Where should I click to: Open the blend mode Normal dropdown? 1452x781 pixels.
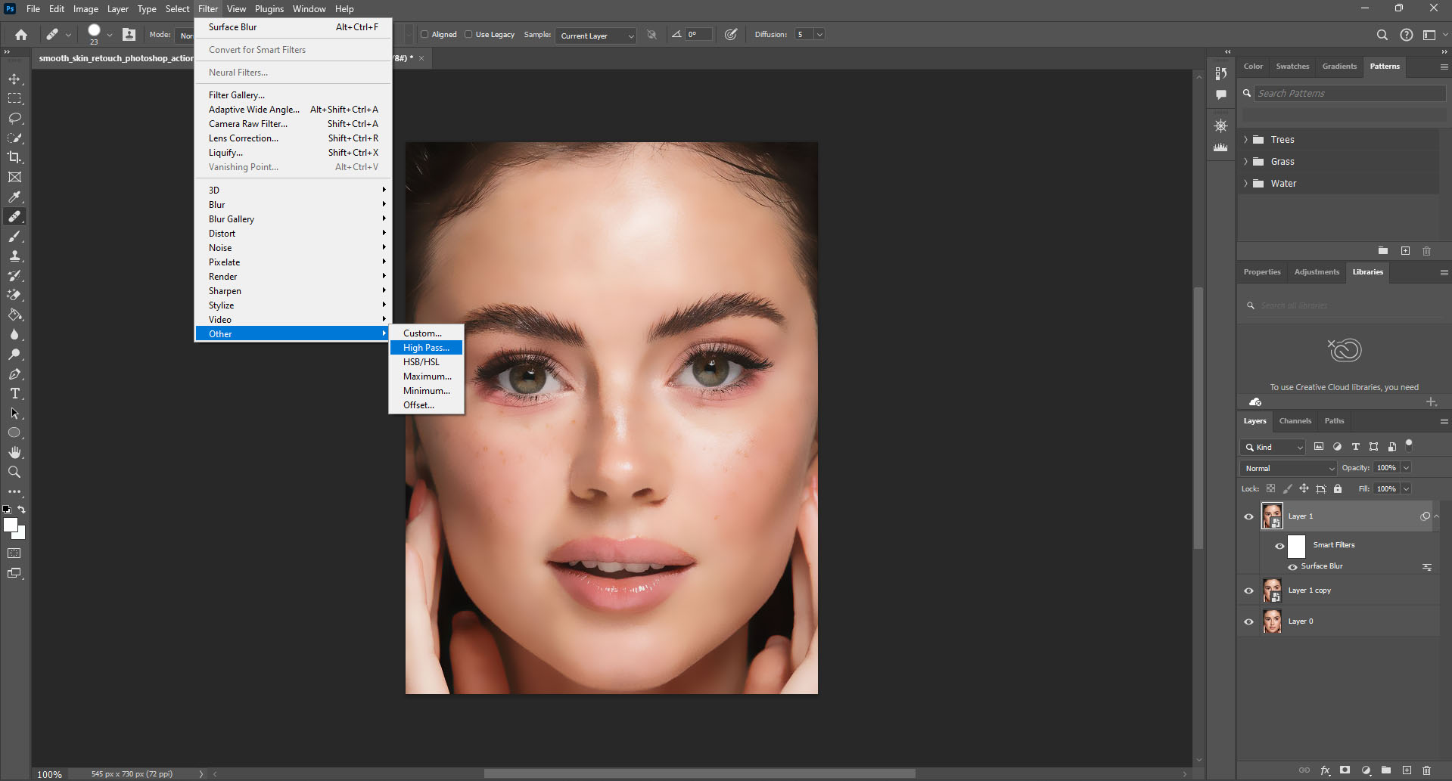tap(1289, 468)
